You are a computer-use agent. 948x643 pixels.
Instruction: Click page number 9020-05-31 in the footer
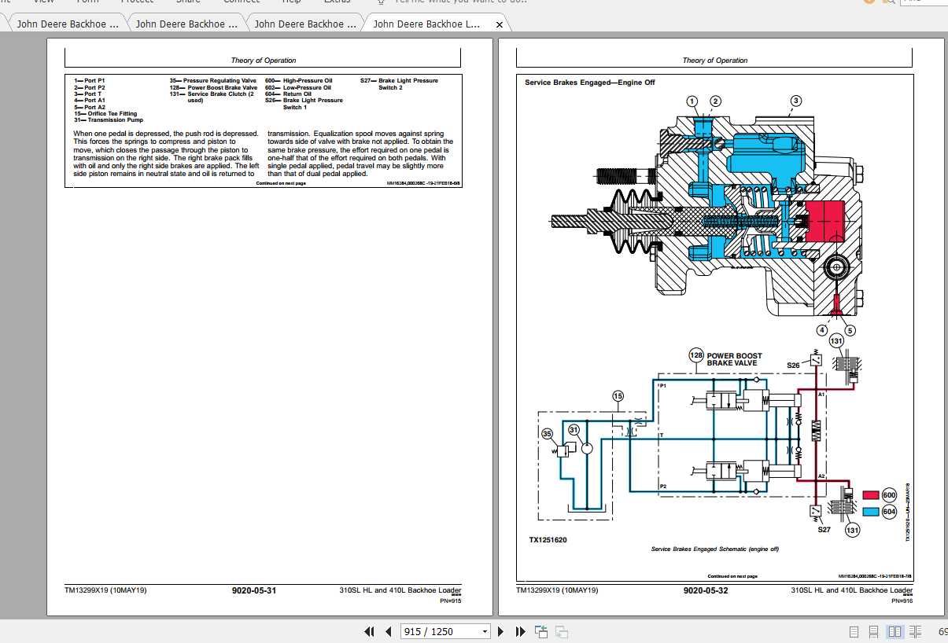(x=254, y=590)
